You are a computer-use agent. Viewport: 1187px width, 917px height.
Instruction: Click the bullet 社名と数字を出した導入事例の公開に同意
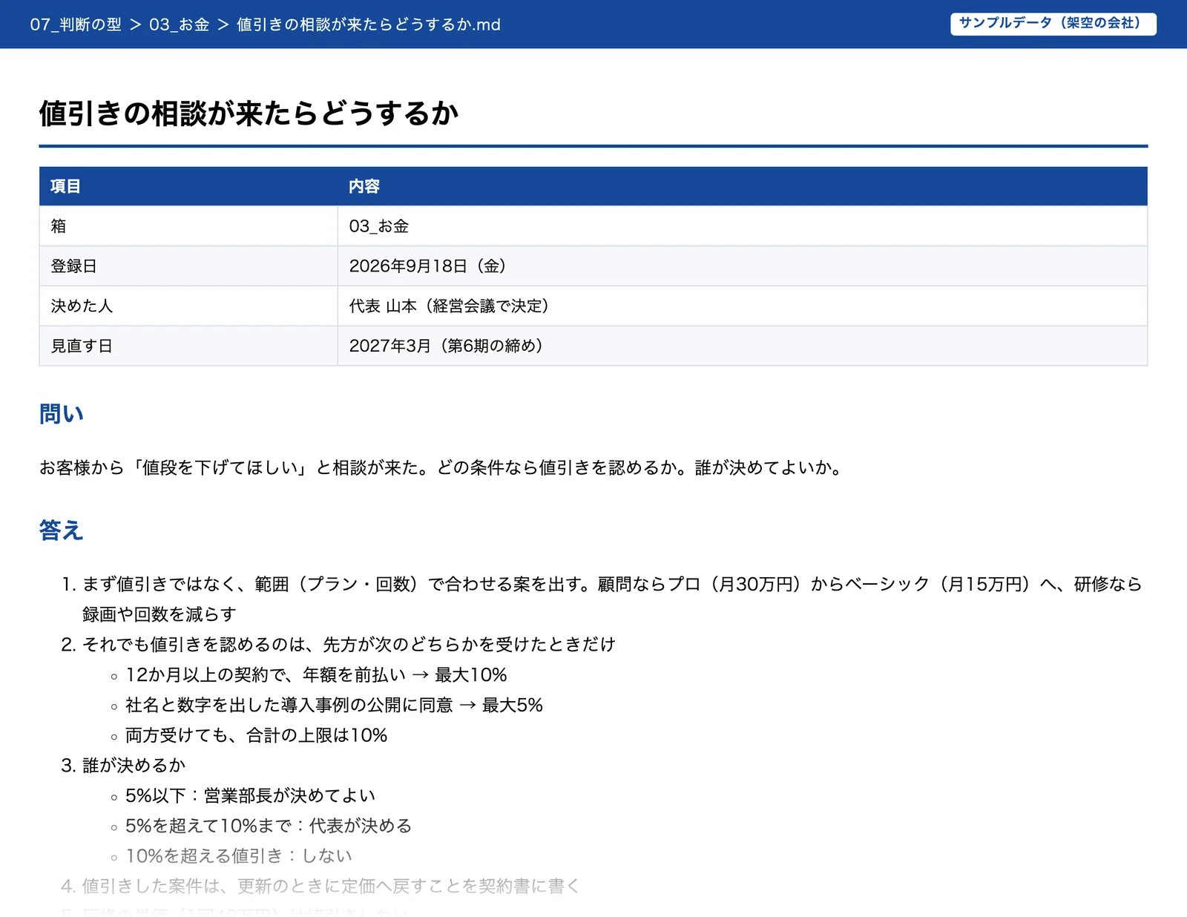pyautogui.click(x=334, y=706)
